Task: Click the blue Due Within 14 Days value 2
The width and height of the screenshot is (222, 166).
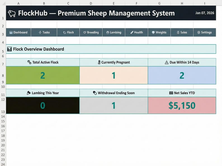Action: pos(182,75)
